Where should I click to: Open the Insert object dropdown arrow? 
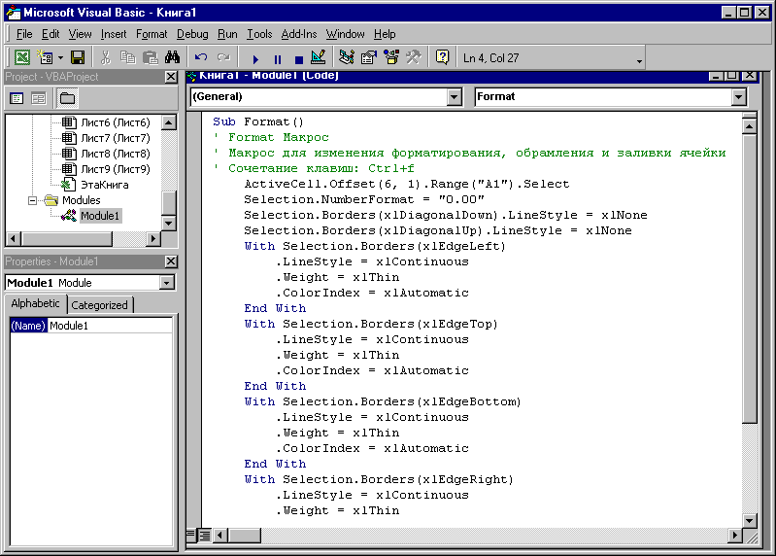pos(60,58)
